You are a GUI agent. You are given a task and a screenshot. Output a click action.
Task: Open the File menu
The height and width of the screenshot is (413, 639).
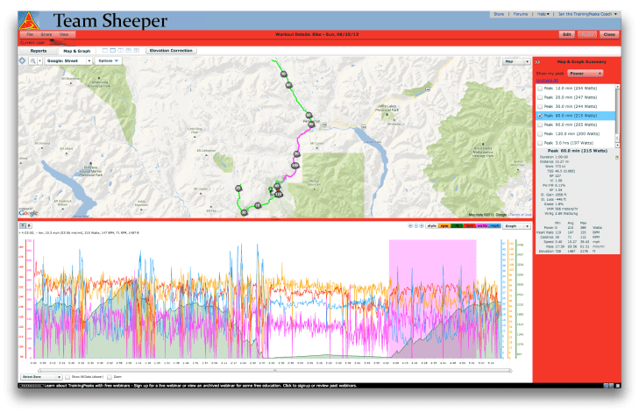pyautogui.click(x=30, y=35)
